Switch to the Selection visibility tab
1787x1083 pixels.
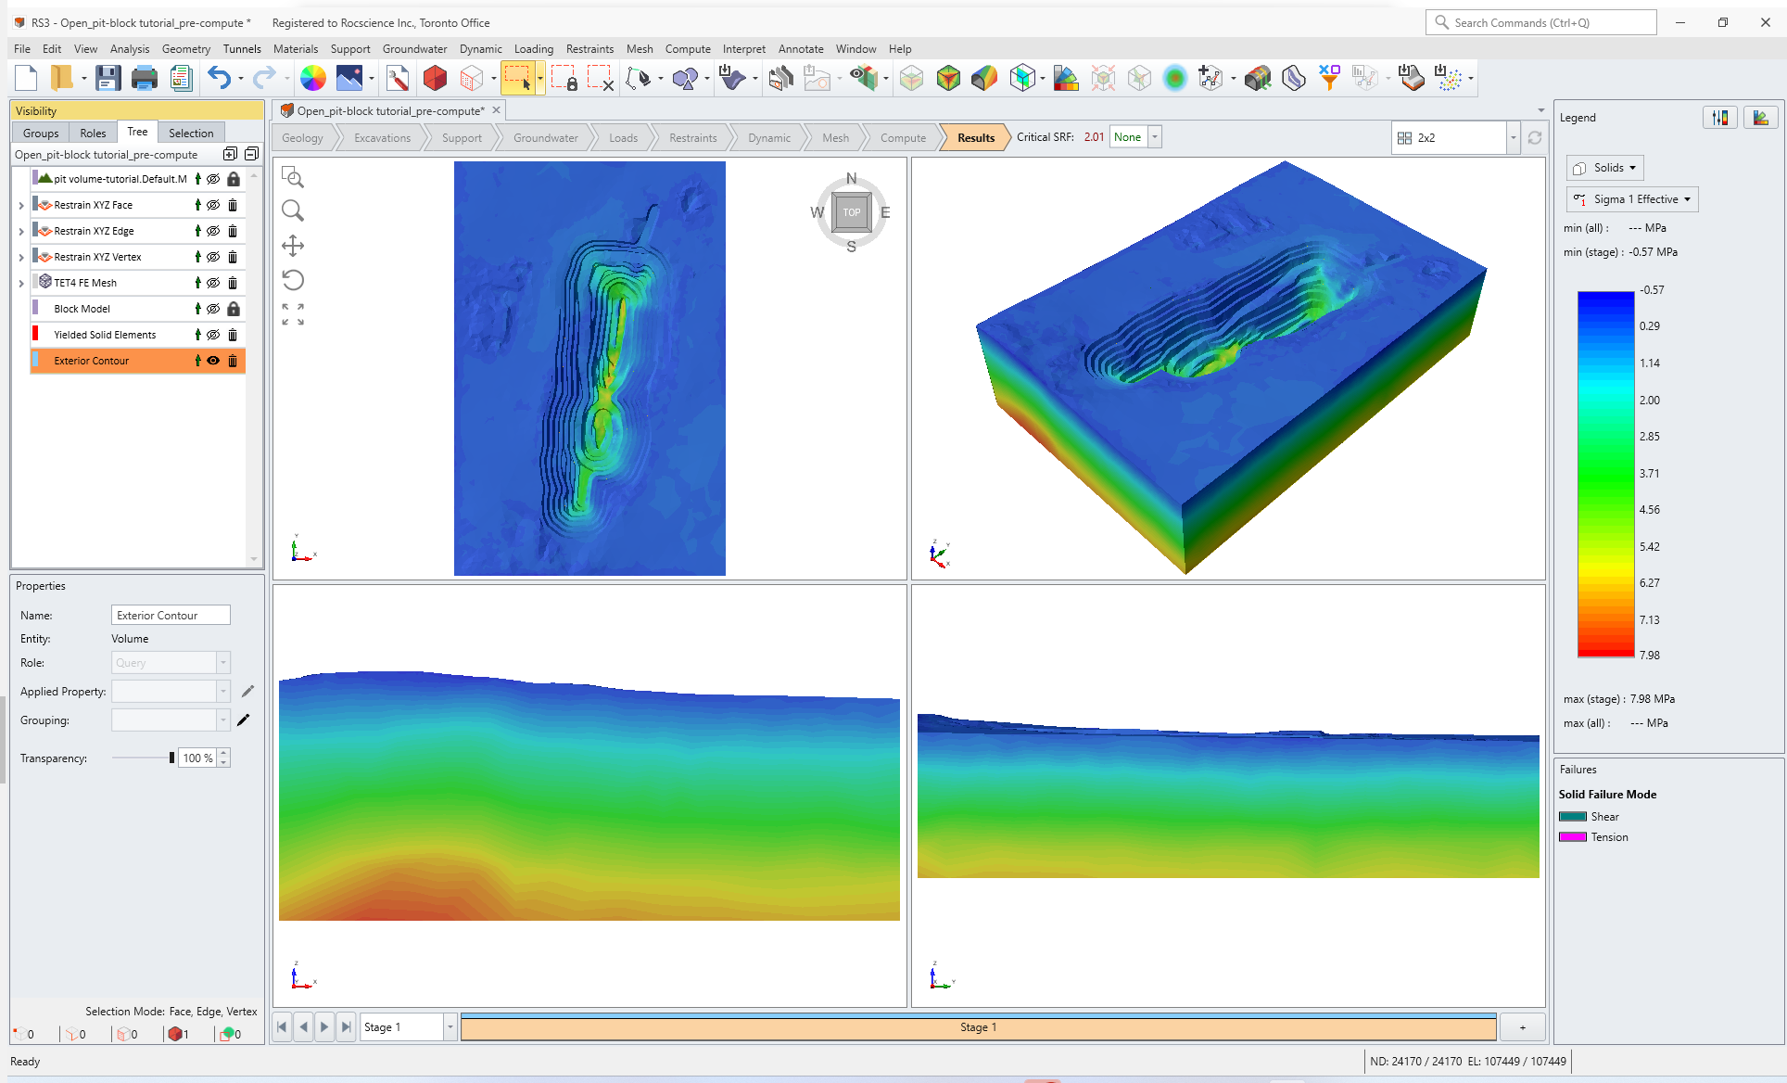pos(191,133)
